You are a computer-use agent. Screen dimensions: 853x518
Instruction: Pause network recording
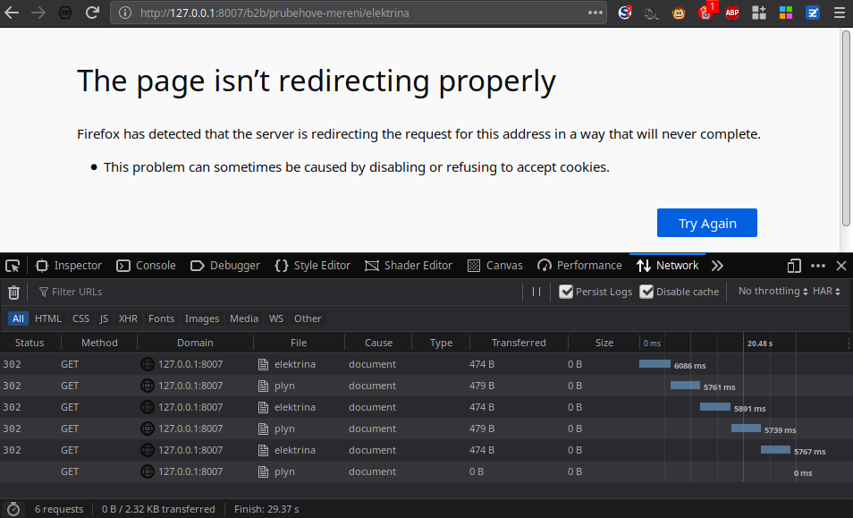click(536, 292)
